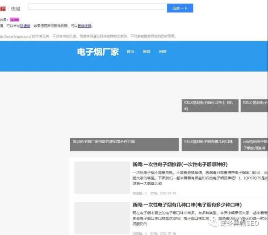The width and height of the screenshot is (268, 235).
Task: Open card 深圳电子烟厂家招商代理加盟合作共赢
Action: coord(125,145)
